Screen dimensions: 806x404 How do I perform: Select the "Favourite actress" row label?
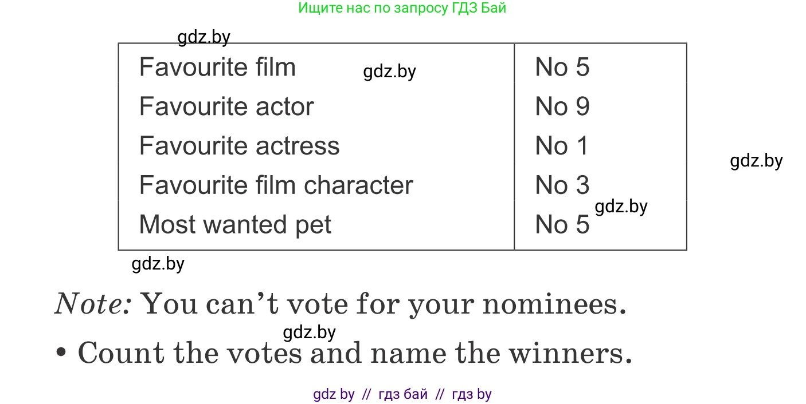point(239,146)
